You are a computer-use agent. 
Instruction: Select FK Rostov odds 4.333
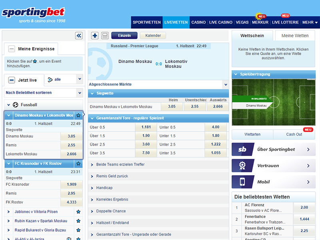click(x=72, y=202)
